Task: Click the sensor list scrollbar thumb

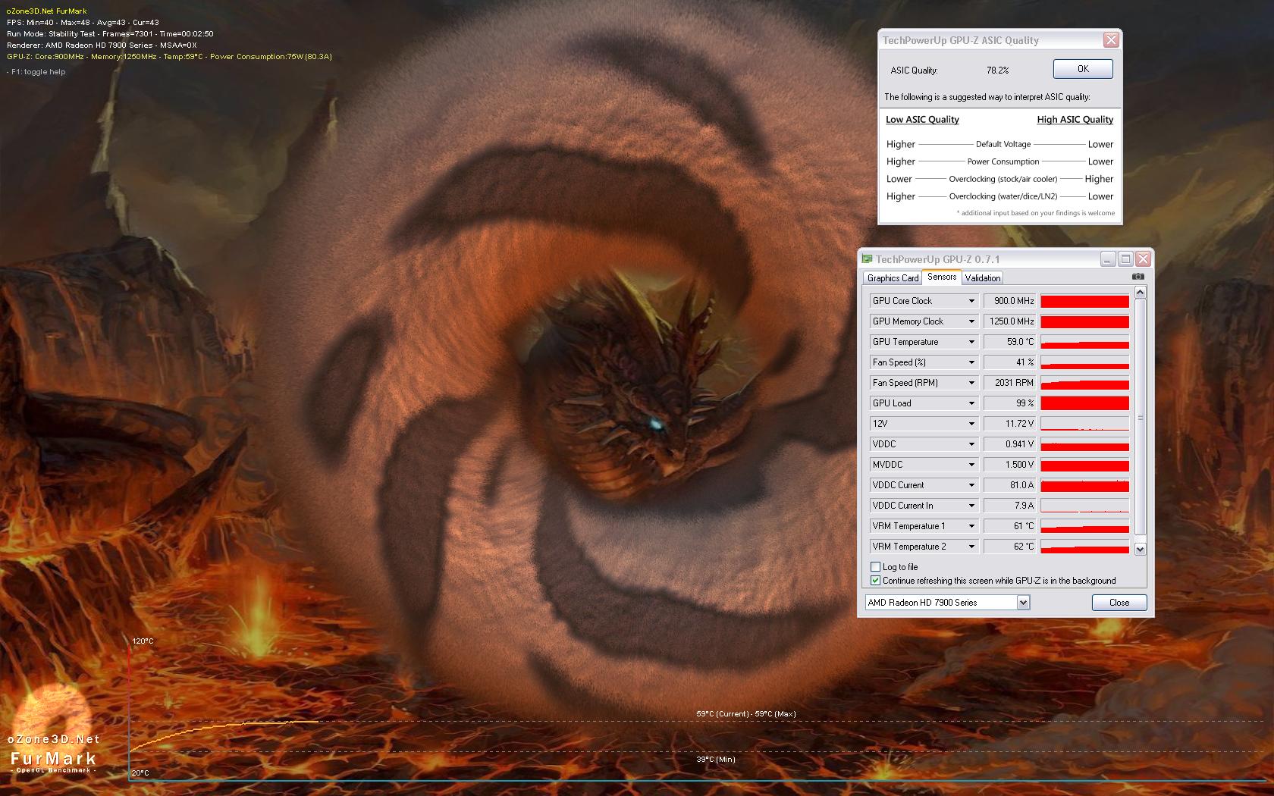Action: (1140, 417)
